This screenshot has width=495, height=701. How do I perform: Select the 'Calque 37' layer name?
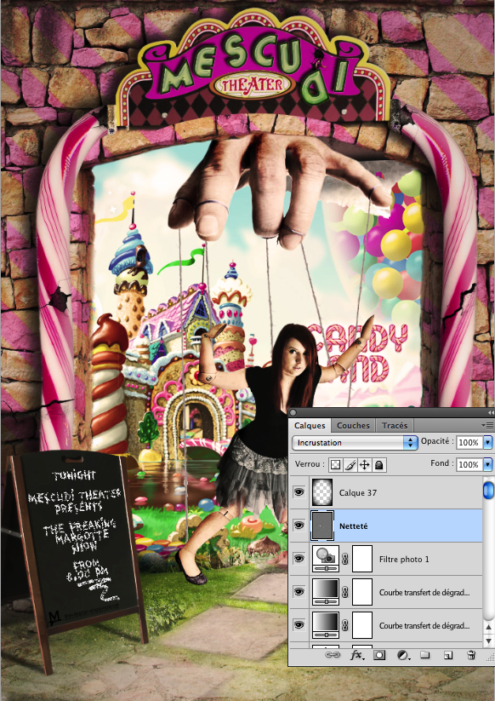358,492
